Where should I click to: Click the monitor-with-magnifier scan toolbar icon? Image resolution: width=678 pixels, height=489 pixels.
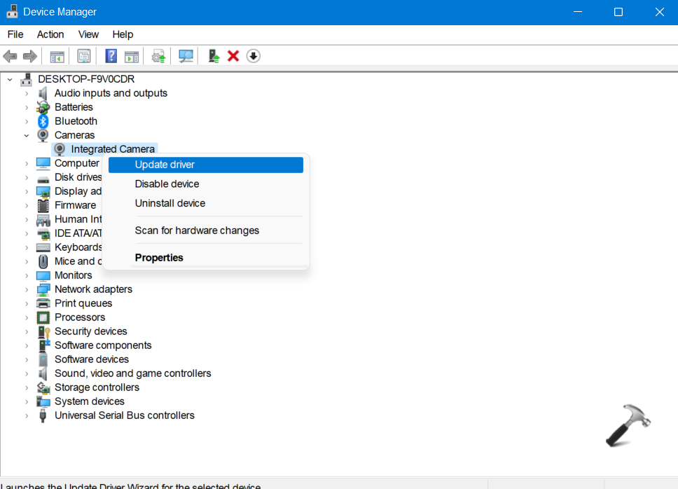186,56
